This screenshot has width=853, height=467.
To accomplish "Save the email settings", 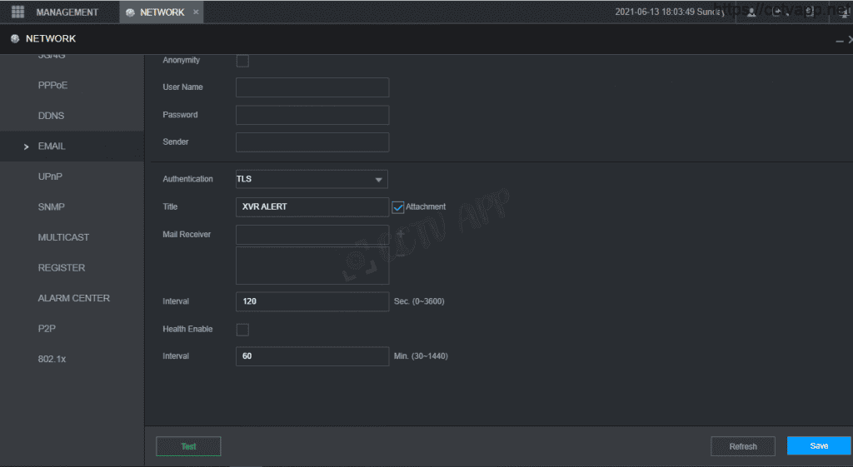I will [x=818, y=446].
